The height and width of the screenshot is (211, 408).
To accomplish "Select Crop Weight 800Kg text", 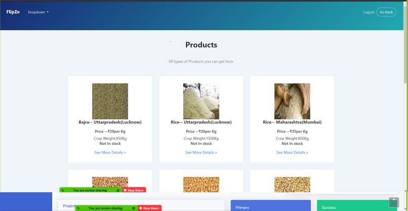I will [292, 138].
